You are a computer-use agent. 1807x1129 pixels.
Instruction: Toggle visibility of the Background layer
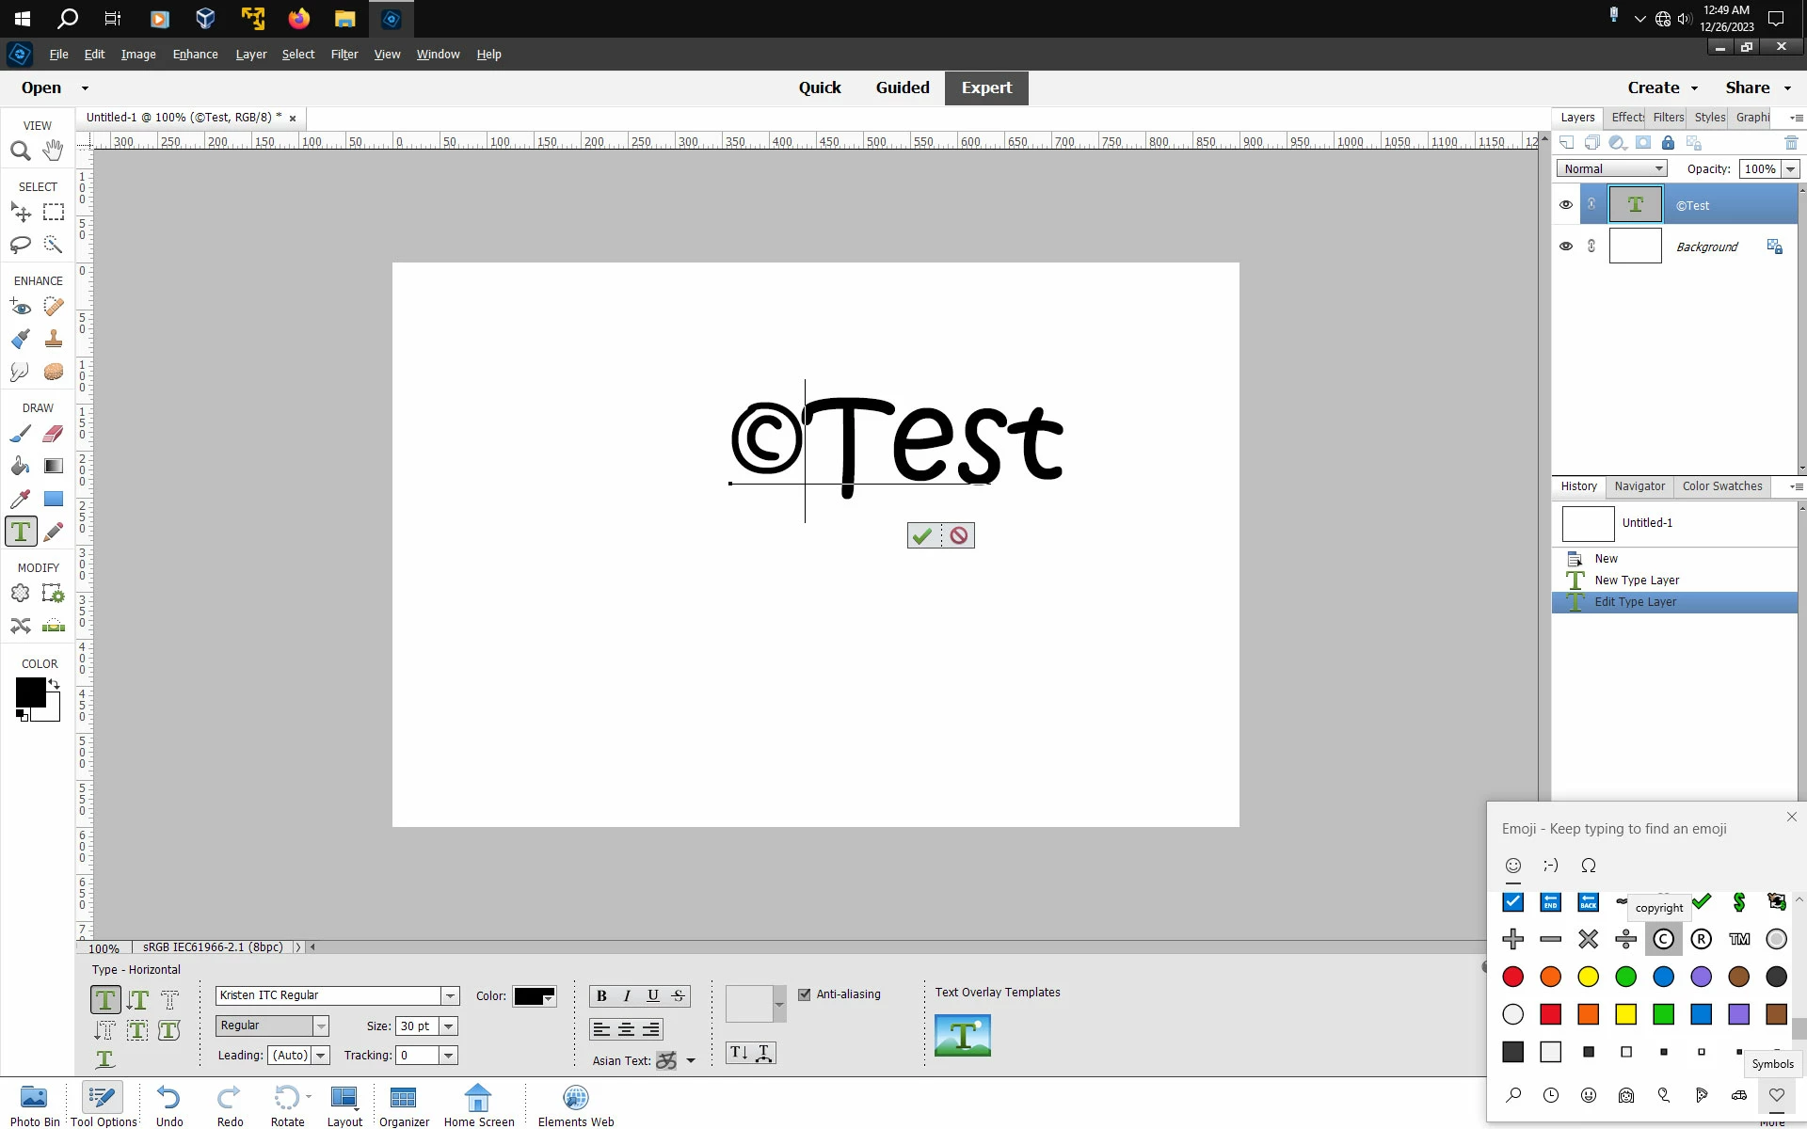coord(1566,246)
